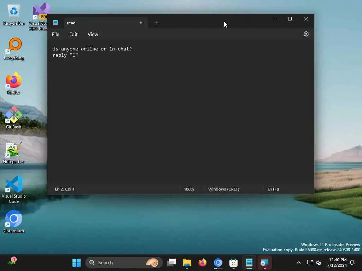Select the Visual Studio Code desktop shortcut

14,189
